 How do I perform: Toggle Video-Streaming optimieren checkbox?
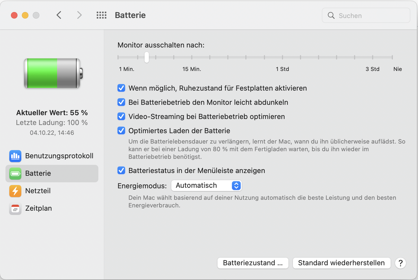tap(121, 117)
